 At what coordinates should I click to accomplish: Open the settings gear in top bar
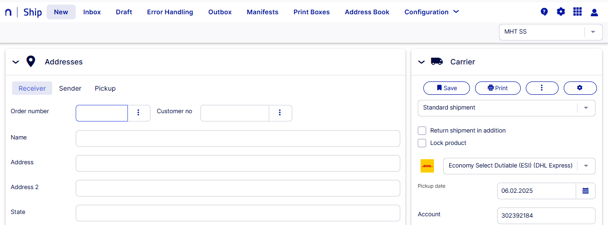pyautogui.click(x=561, y=12)
